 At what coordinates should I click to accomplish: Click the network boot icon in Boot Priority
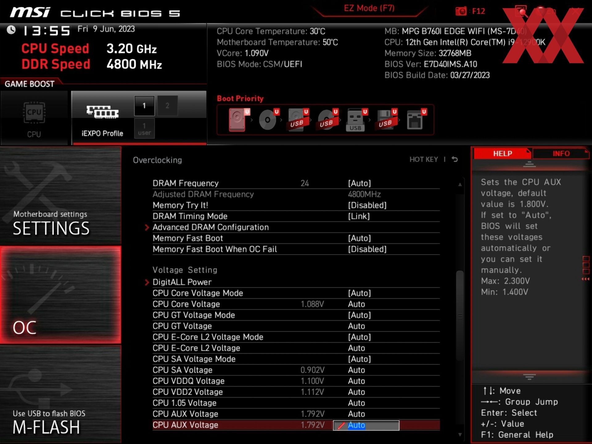[x=416, y=120]
